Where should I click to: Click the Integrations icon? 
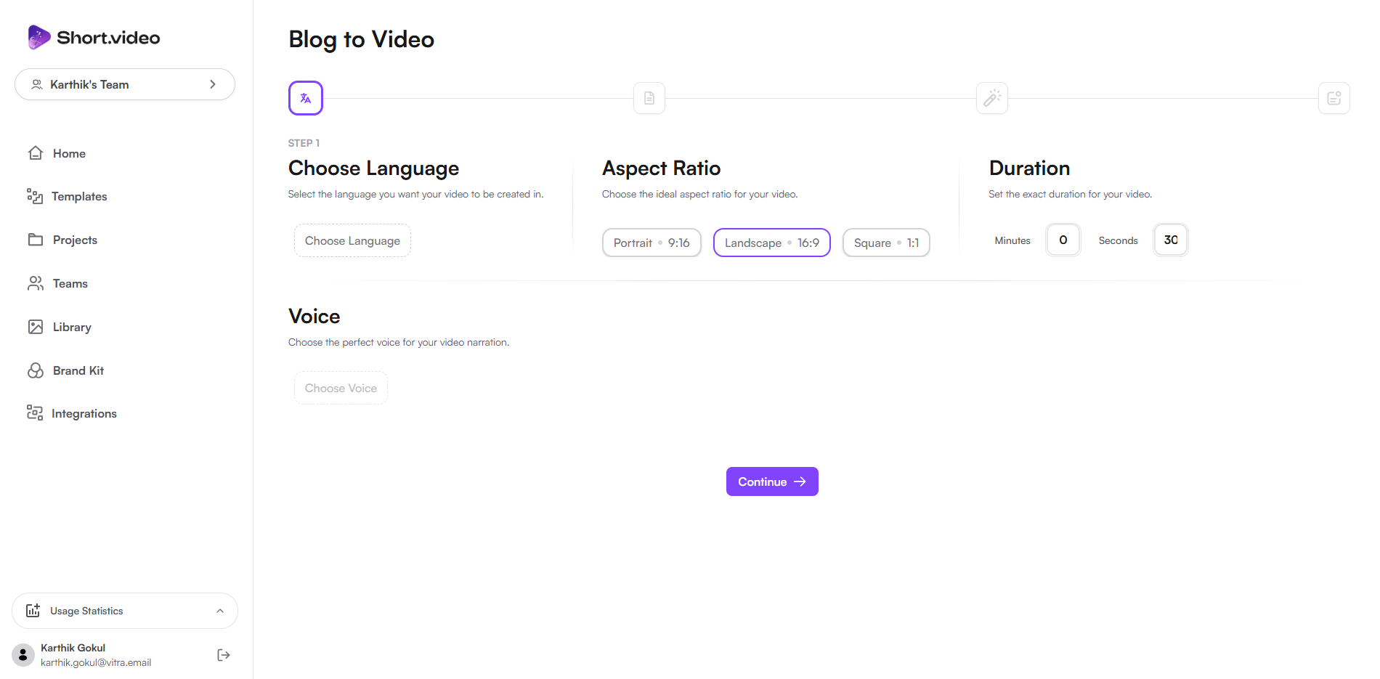pos(35,413)
